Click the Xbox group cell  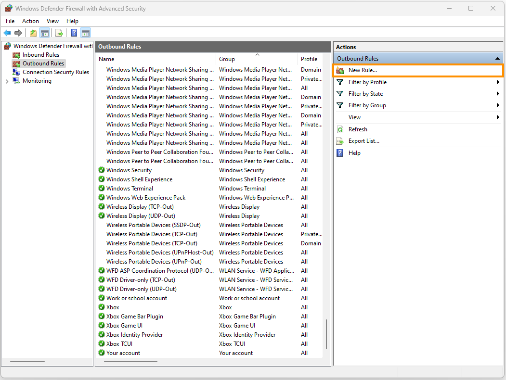pyautogui.click(x=225, y=307)
